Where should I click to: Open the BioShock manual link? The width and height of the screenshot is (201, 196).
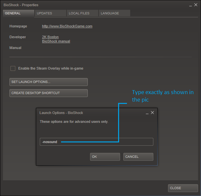pyautogui.click(x=56, y=41)
